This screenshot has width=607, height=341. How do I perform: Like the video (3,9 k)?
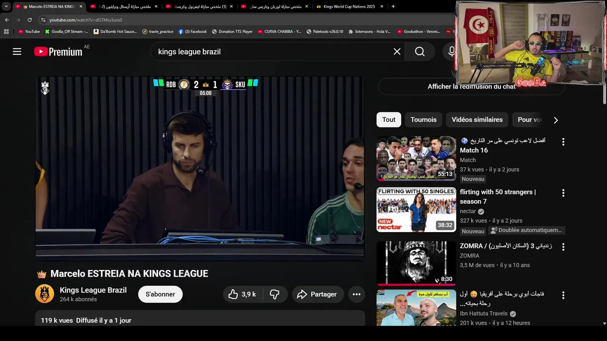click(242, 294)
